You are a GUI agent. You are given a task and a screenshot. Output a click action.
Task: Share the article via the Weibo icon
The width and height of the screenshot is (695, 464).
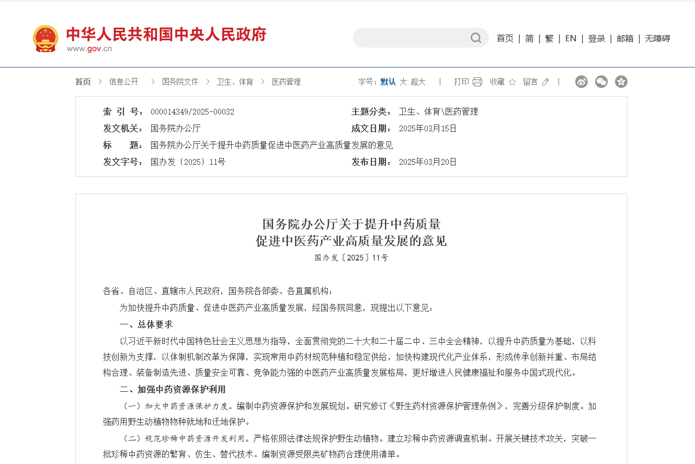click(x=581, y=82)
